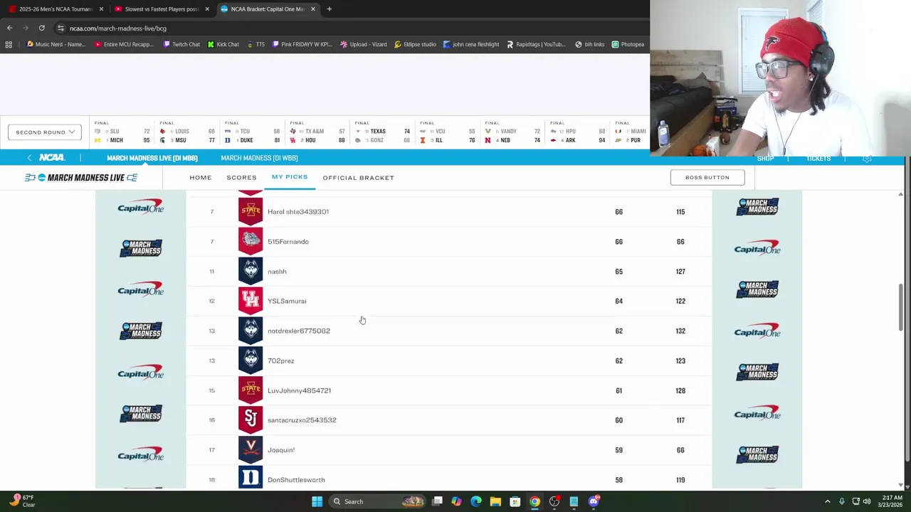Open the Tickets link

pyautogui.click(x=818, y=159)
